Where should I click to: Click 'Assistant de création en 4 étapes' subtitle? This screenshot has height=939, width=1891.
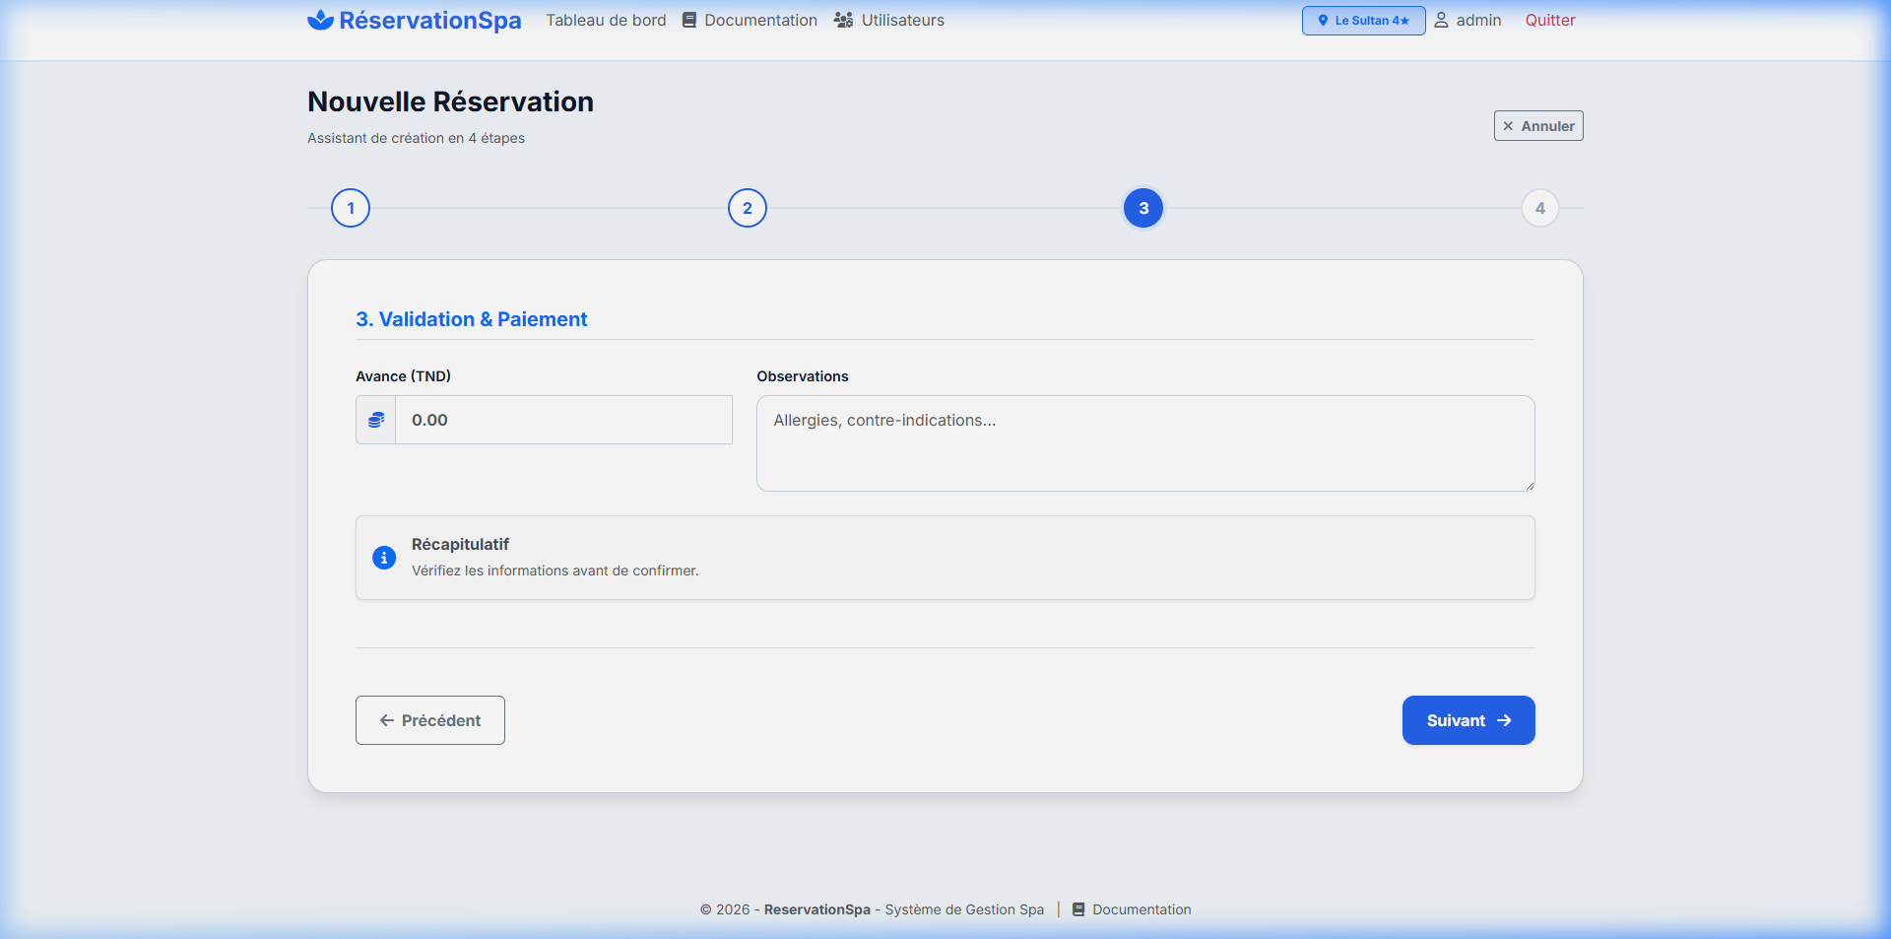(416, 138)
